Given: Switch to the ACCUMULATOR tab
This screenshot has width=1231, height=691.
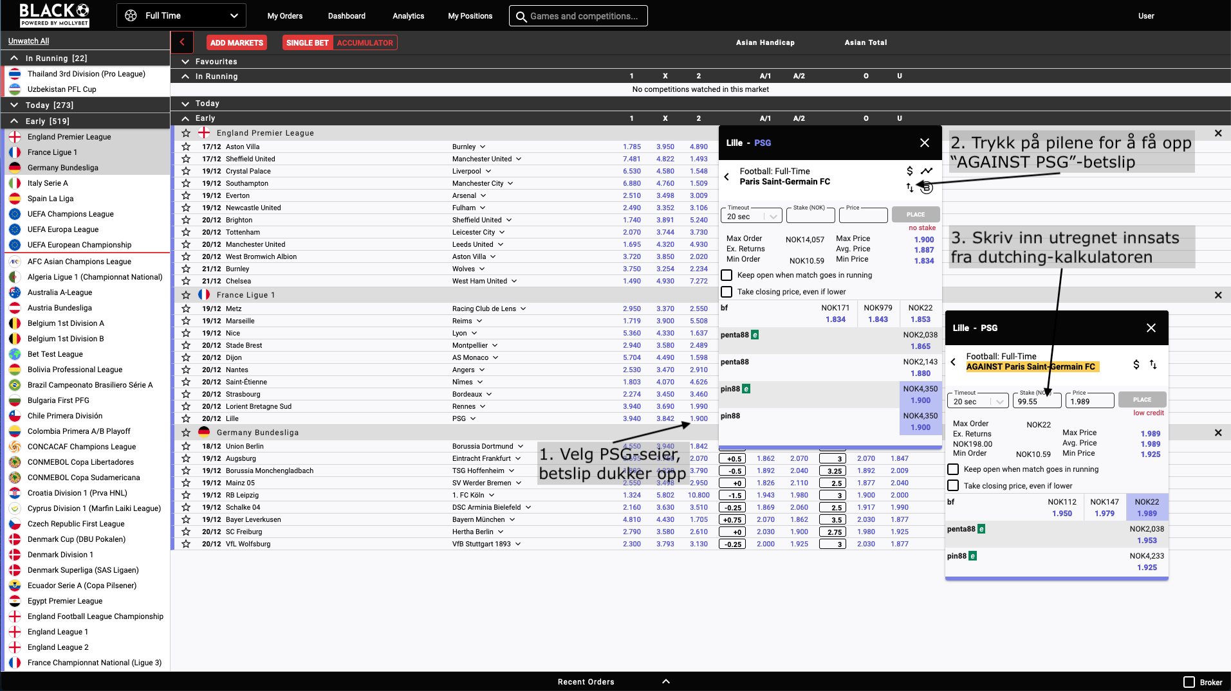Looking at the screenshot, I should point(365,43).
